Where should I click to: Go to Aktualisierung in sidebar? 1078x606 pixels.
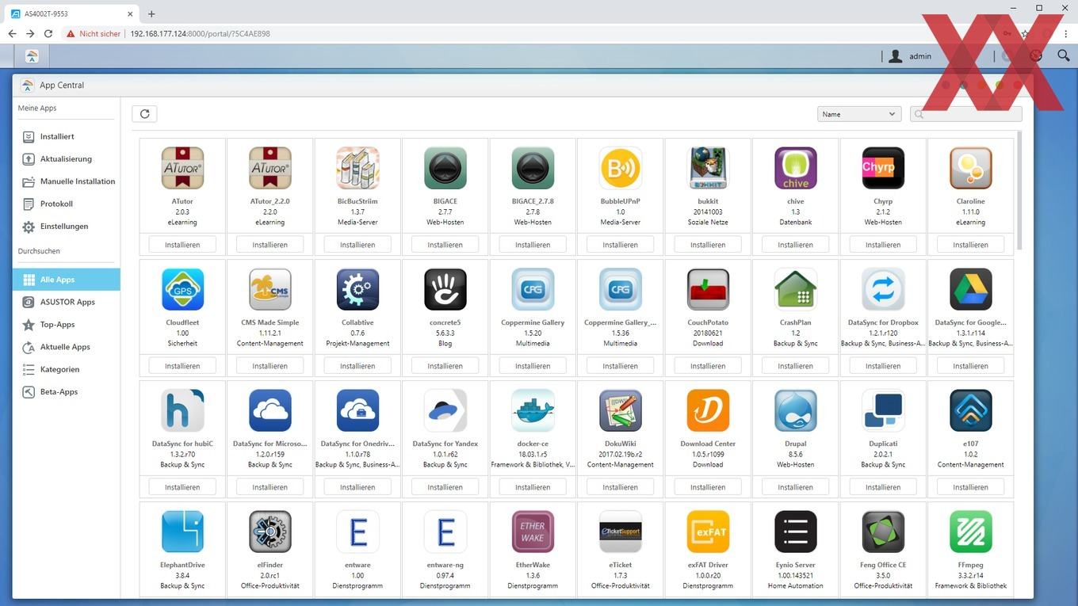[67, 159]
